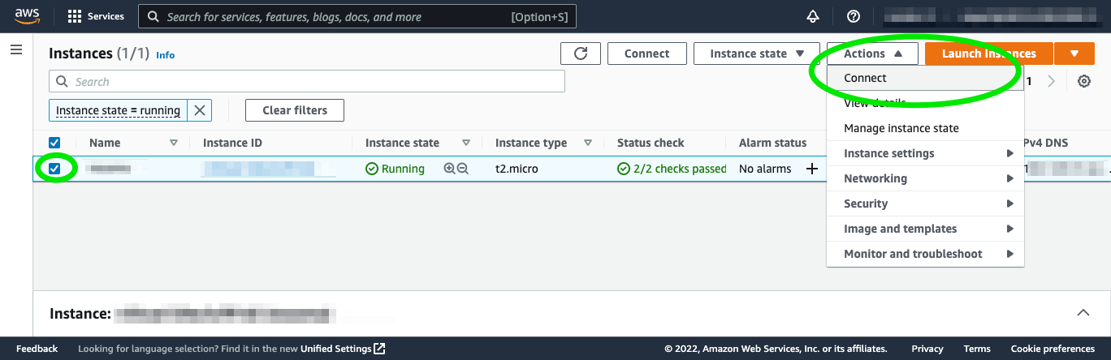Open the Feedback link
Screen dimensions: 1111x360
point(37,349)
